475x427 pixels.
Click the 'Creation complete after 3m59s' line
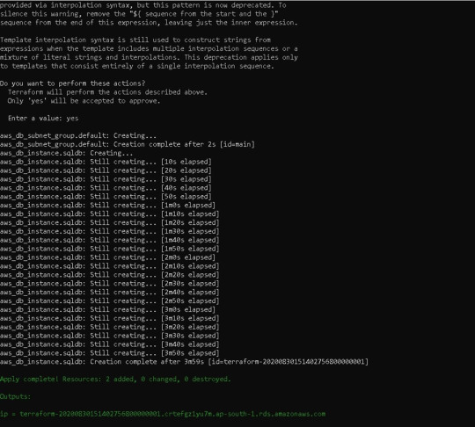point(184,362)
